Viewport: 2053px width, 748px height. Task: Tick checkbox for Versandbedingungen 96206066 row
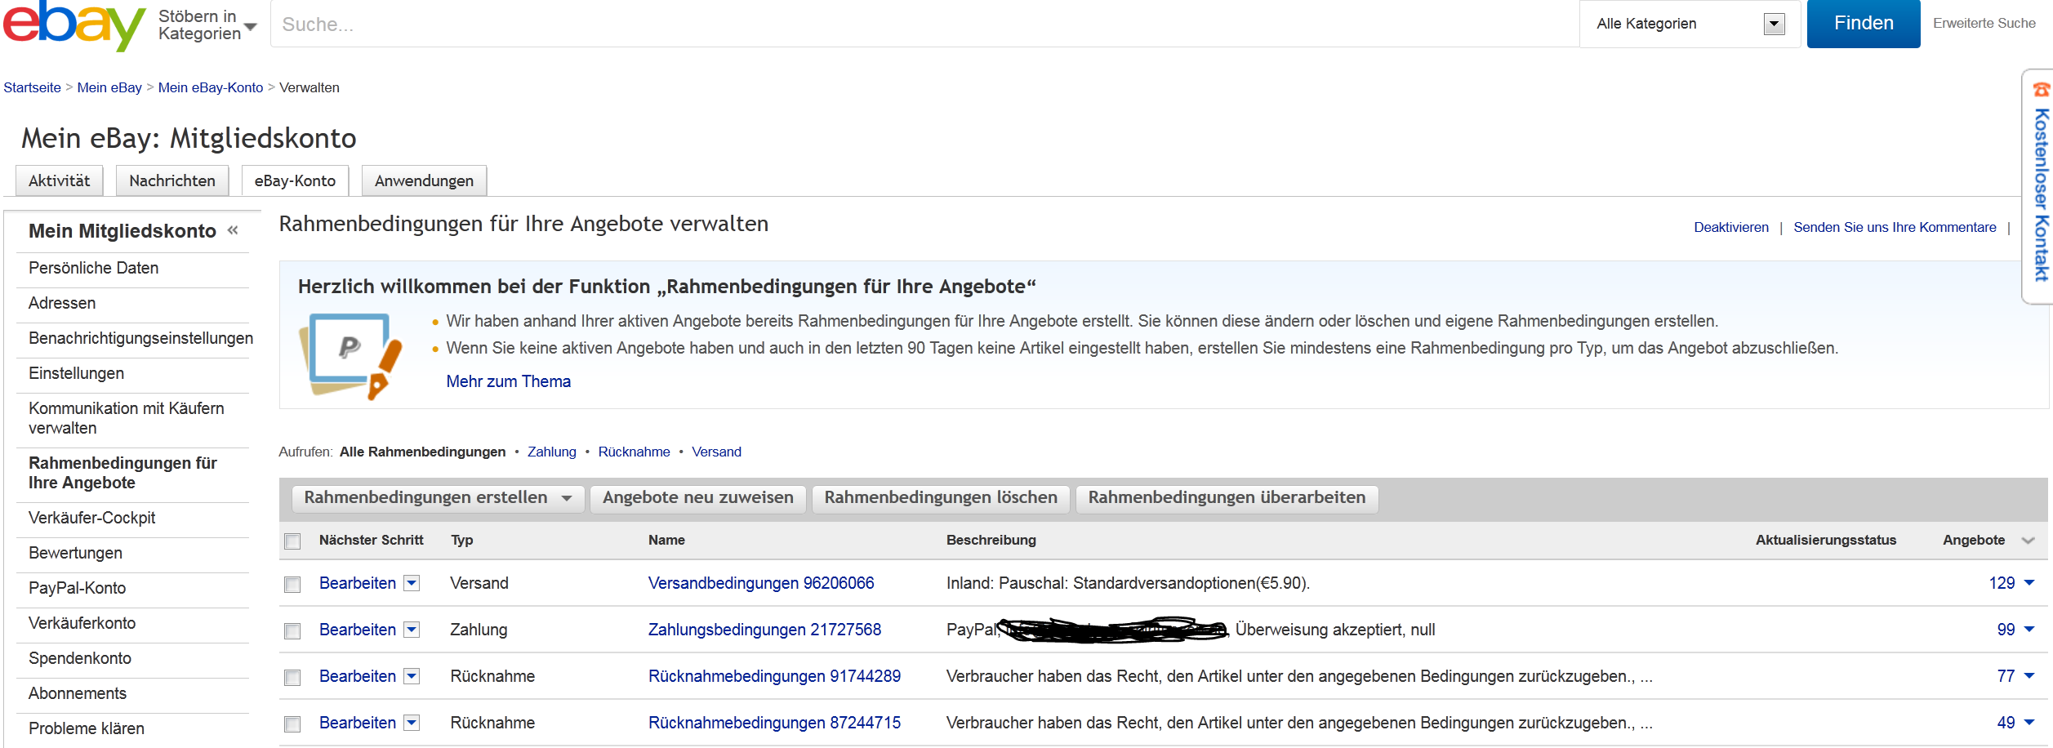292,584
